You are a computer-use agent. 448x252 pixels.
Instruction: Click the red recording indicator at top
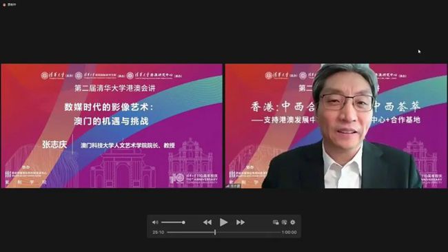[x=4, y=5]
